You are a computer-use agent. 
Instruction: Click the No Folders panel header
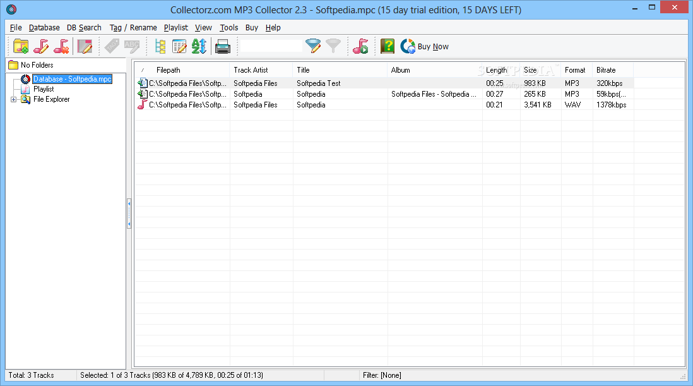click(66, 65)
